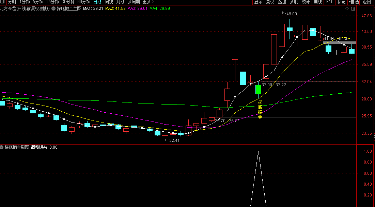Click the 41.01 - 40.30 gap label

coord(336,39)
